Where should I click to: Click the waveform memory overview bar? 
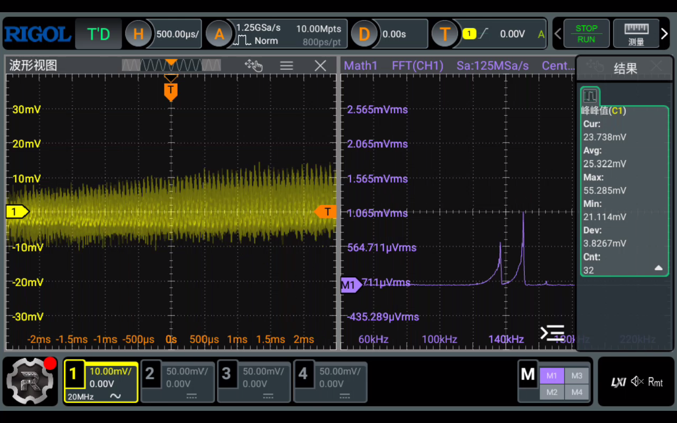click(171, 65)
